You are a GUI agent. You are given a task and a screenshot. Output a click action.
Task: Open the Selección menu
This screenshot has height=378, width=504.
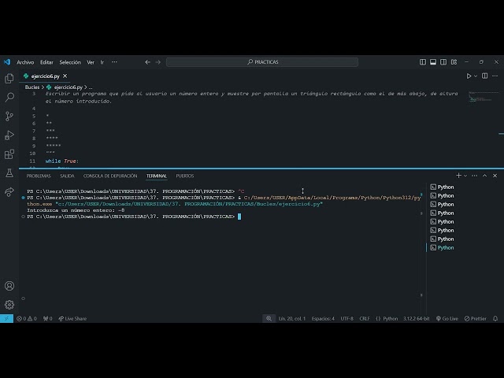click(70, 62)
